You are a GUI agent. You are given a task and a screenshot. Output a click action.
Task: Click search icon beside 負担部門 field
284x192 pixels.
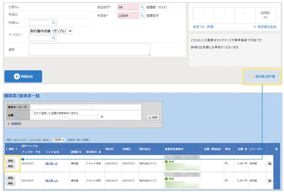142,7
